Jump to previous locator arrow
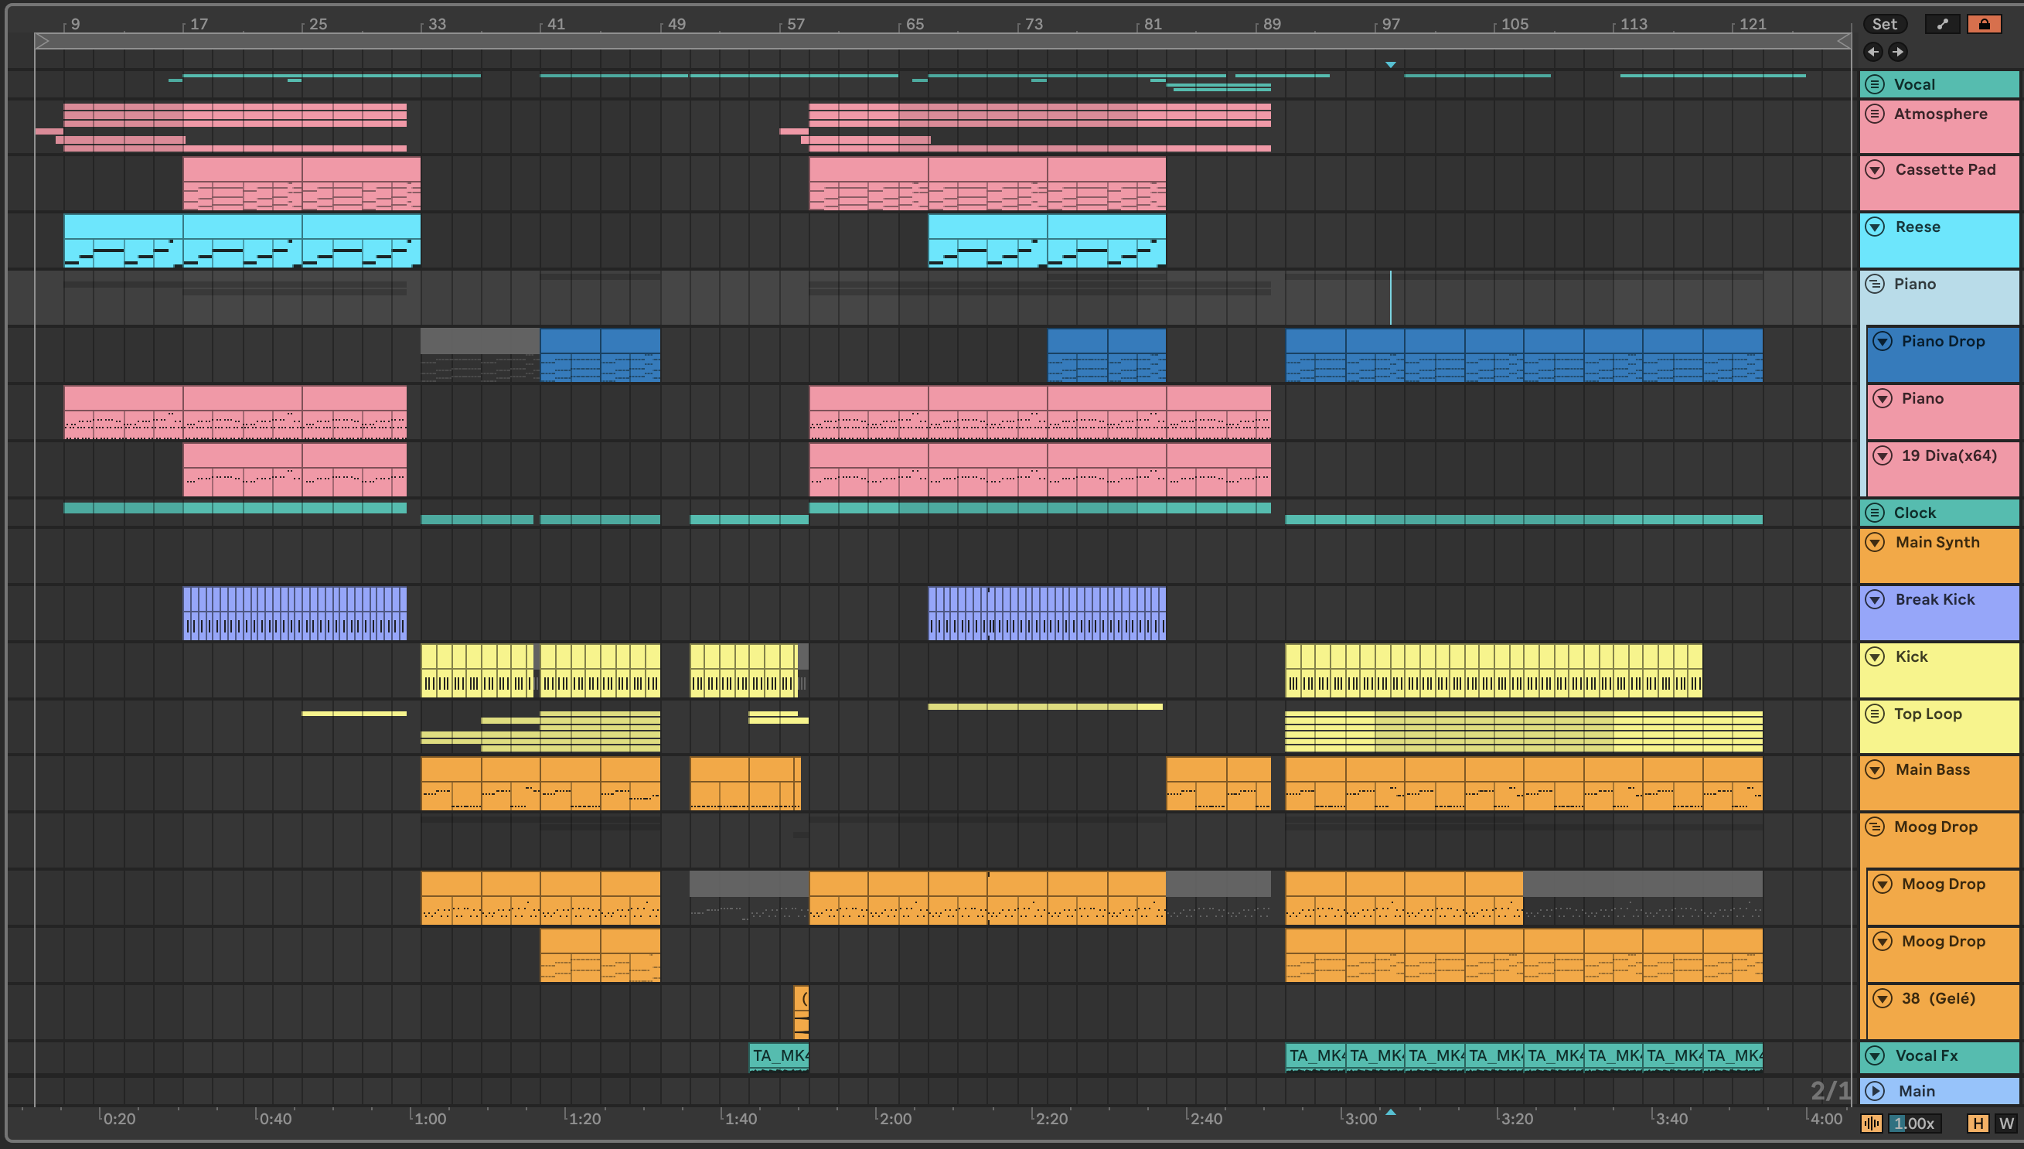 1872,52
